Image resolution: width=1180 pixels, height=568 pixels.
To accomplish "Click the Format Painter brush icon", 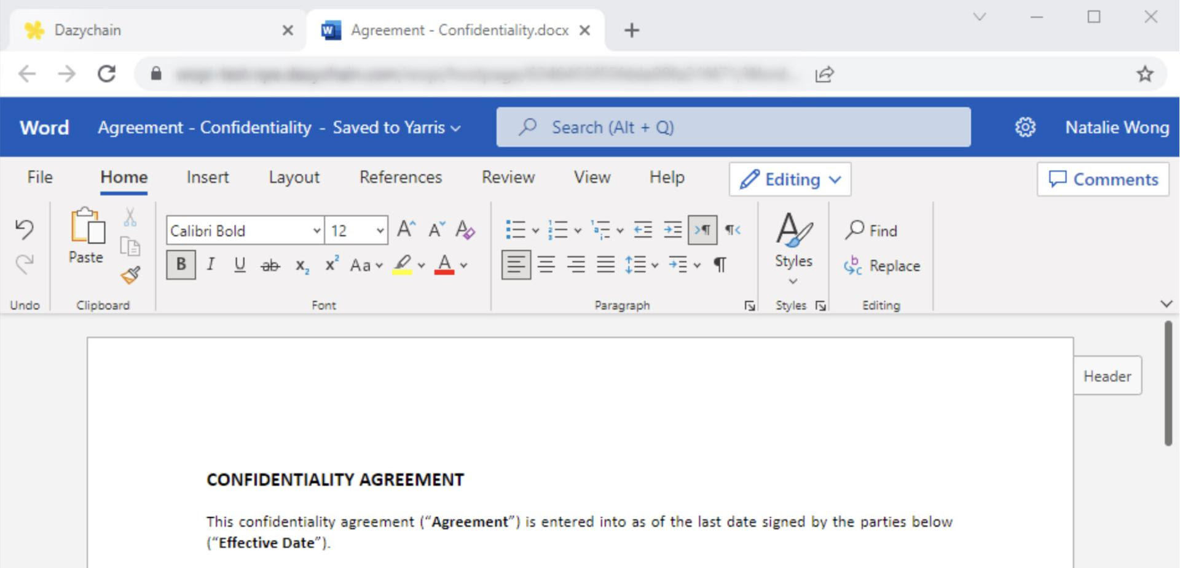I will (x=130, y=275).
